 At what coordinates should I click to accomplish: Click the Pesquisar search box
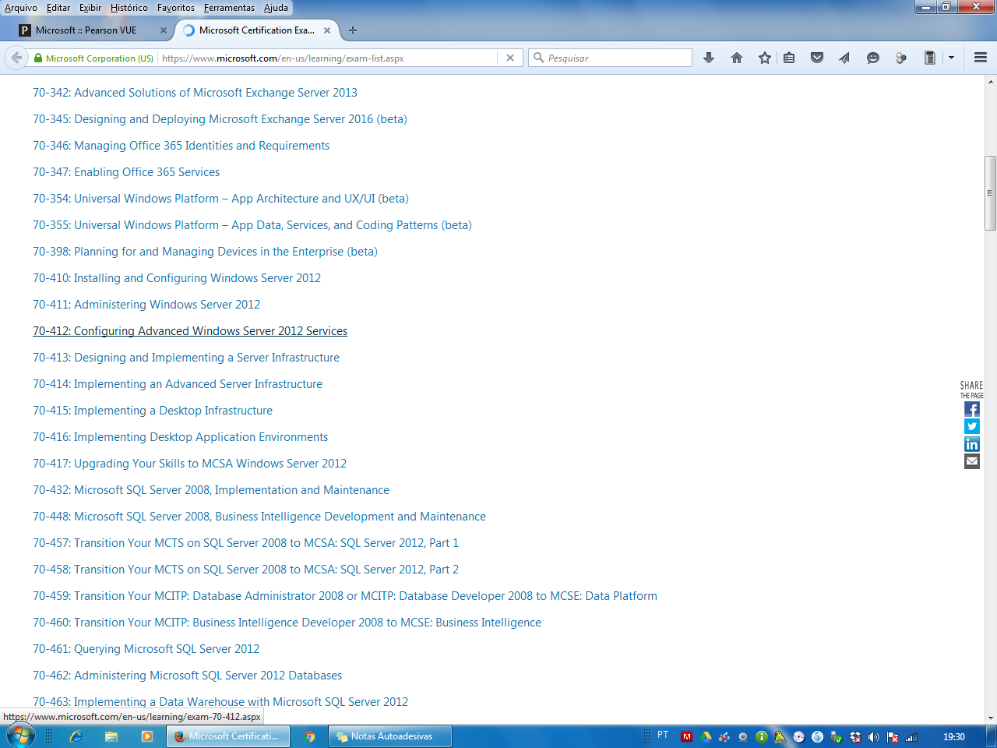(x=610, y=58)
